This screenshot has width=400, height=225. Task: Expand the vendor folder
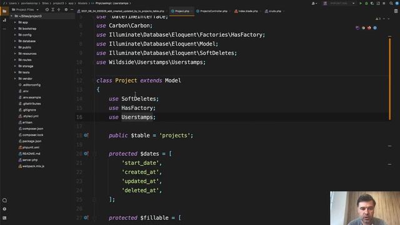click(15, 79)
